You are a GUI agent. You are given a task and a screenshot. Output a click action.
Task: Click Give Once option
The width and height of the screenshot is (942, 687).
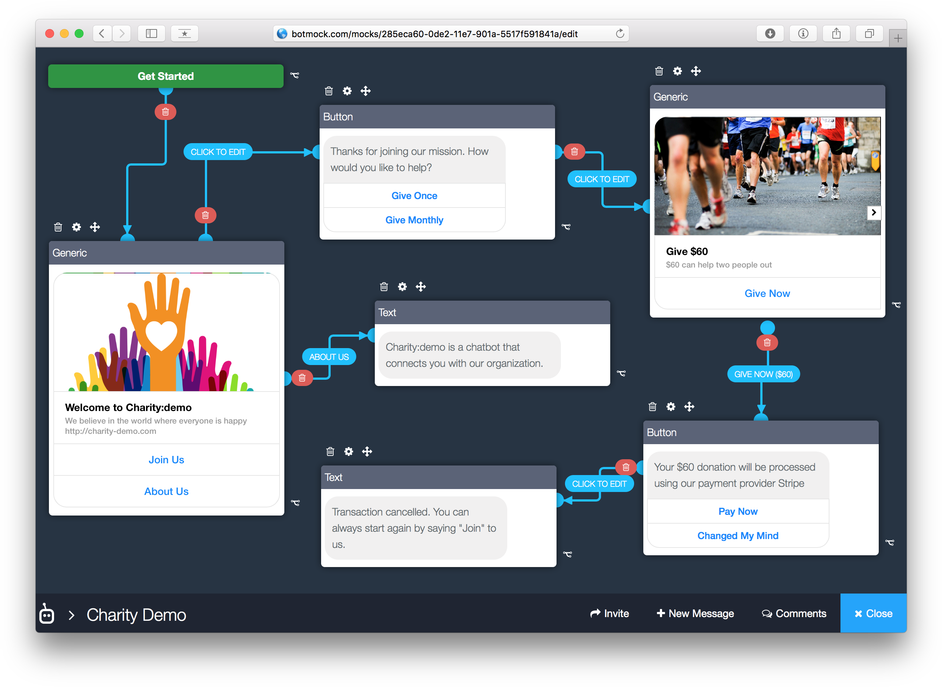click(x=415, y=196)
